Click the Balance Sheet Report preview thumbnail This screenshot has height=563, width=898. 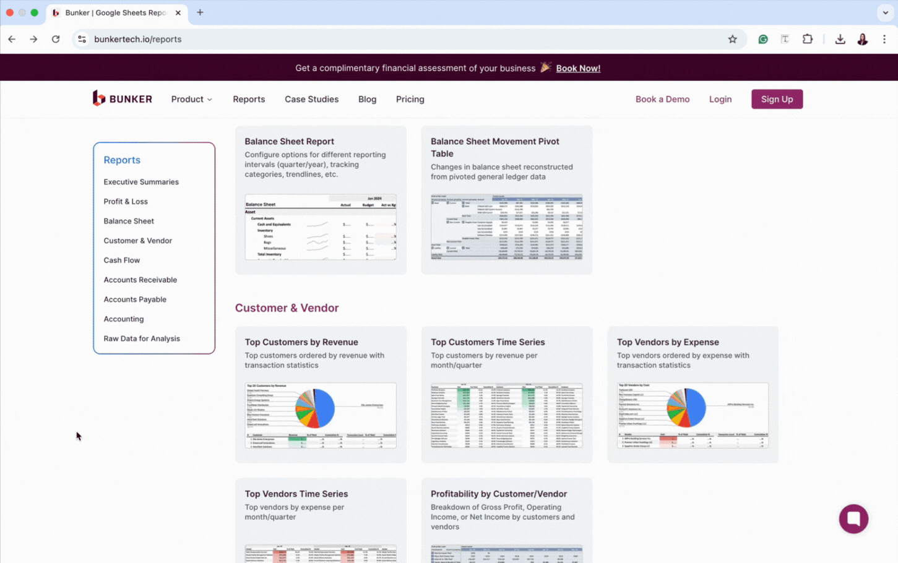click(x=321, y=227)
